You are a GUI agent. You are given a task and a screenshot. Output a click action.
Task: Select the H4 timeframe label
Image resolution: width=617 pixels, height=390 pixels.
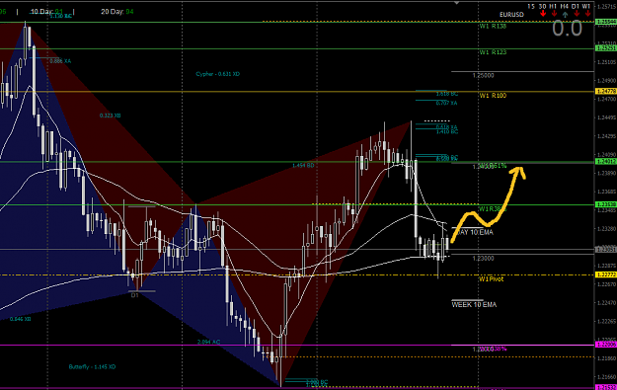[565, 6]
